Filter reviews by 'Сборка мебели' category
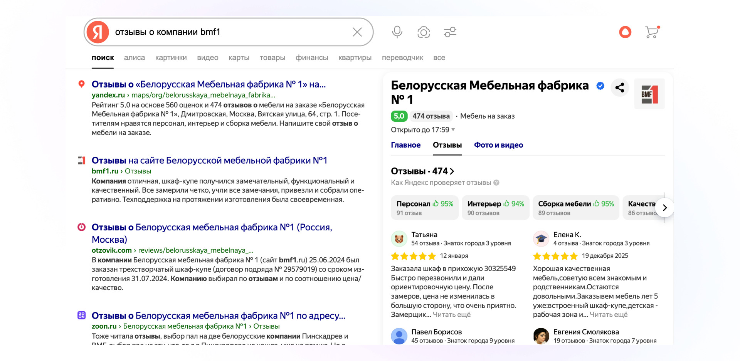The height and width of the screenshot is (361, 740). 576,208
